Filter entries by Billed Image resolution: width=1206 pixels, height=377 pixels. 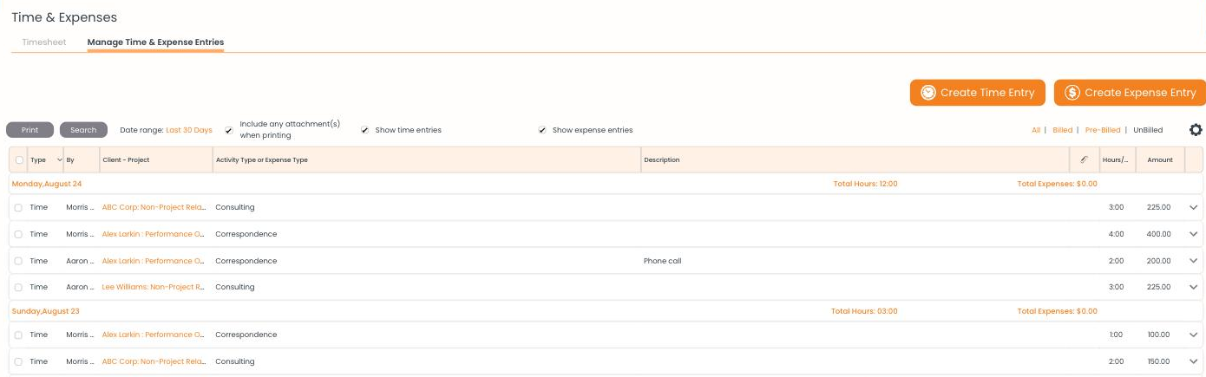(x=1062, y=130)
